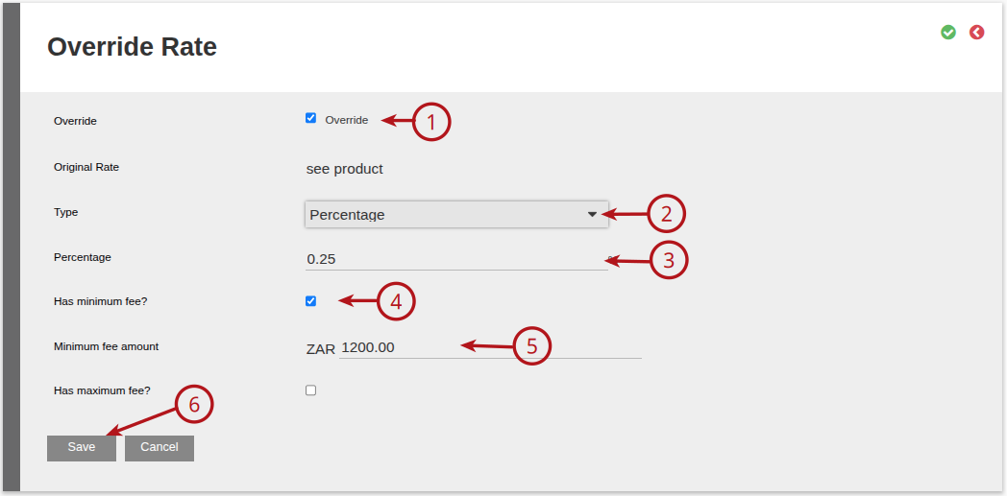Click the Override Rate page heading

(x=133, y=47)
